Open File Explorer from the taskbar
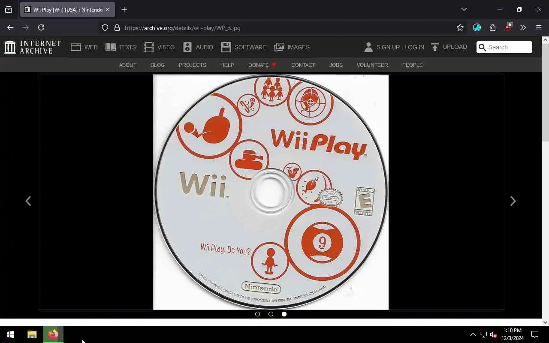549x343 pixels. 32,334
